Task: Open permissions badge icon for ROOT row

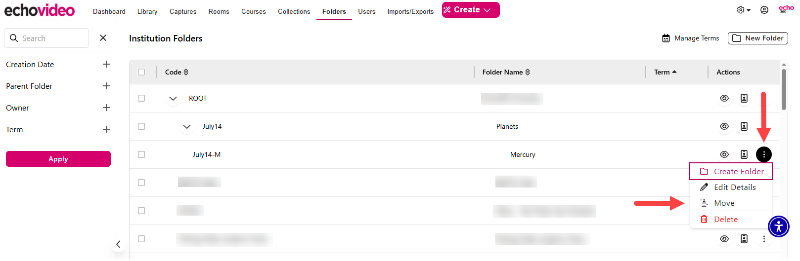Action: [x=744, y=98]
